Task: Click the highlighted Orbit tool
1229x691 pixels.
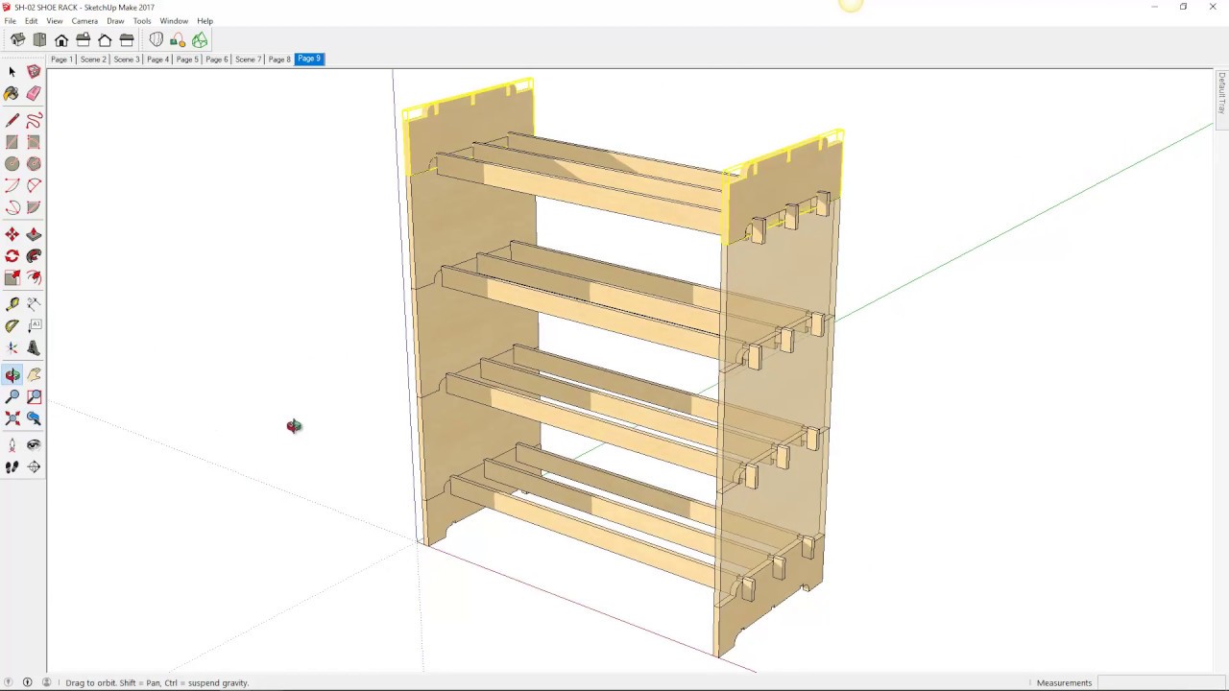Action: pyautogui.click(x=12, y=375)
